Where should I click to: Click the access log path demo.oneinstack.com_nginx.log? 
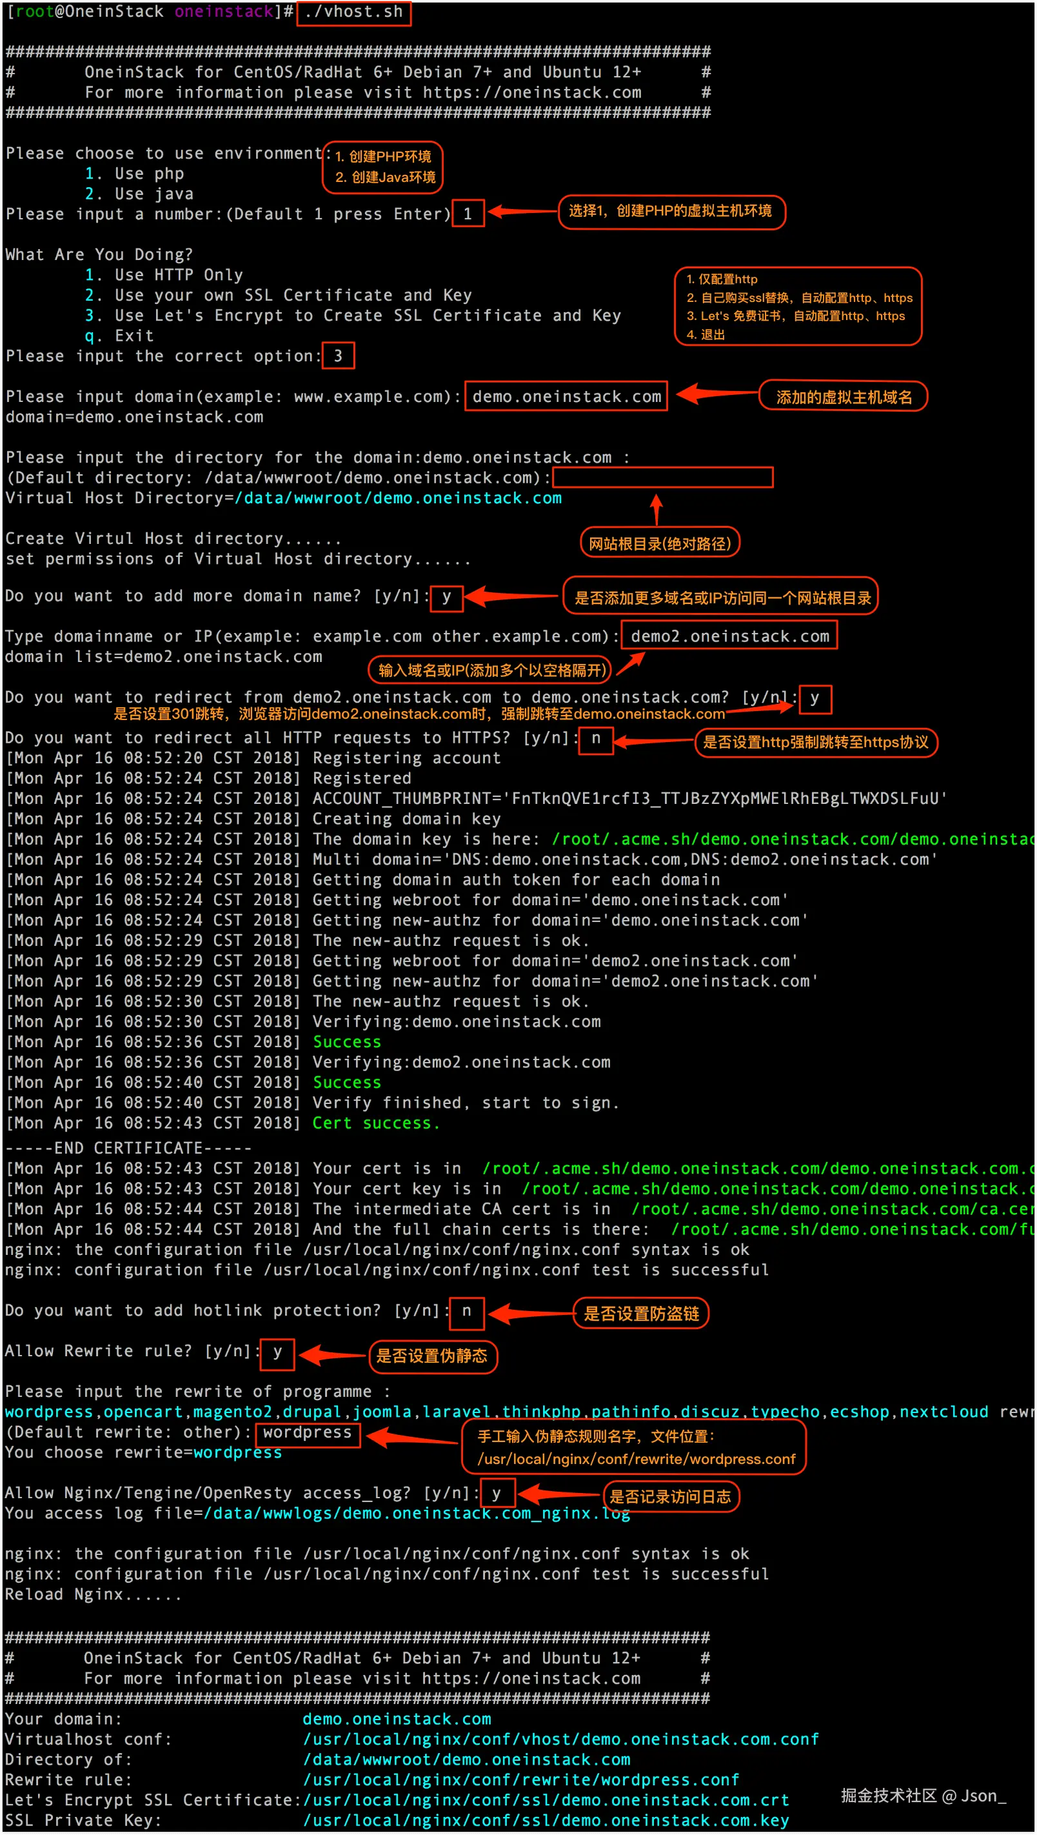tap(417, 1512)
